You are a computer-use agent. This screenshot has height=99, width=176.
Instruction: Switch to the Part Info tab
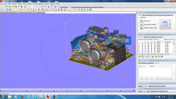146,37
